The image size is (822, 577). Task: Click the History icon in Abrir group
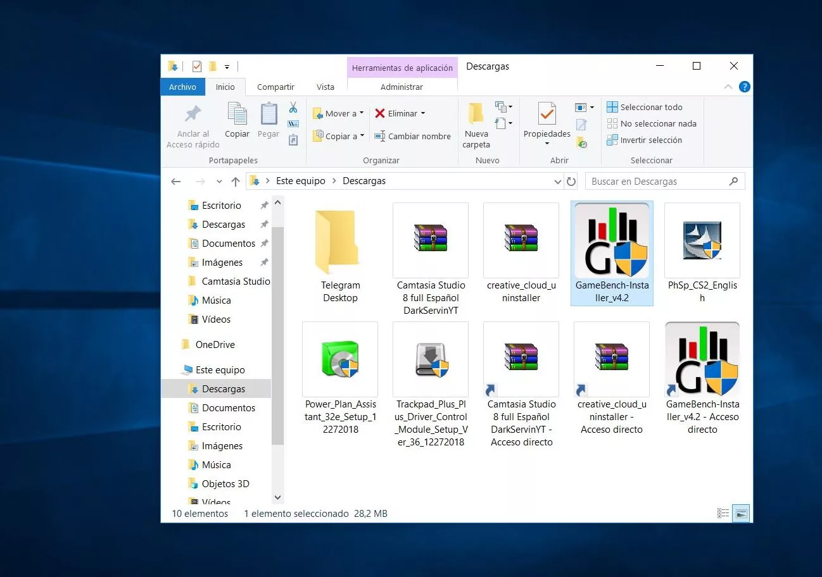581,143
